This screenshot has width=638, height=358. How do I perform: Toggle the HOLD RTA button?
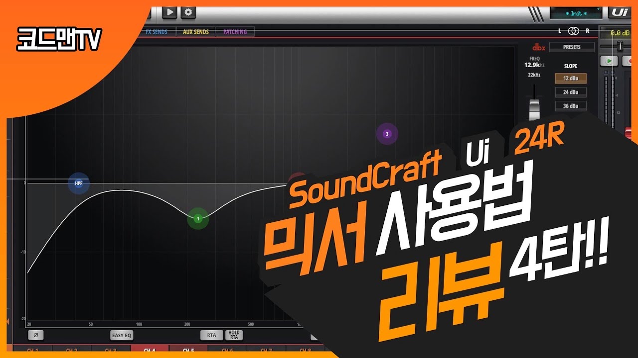click(x=234, y=335)
